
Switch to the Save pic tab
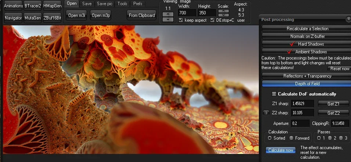click(105, 4)
